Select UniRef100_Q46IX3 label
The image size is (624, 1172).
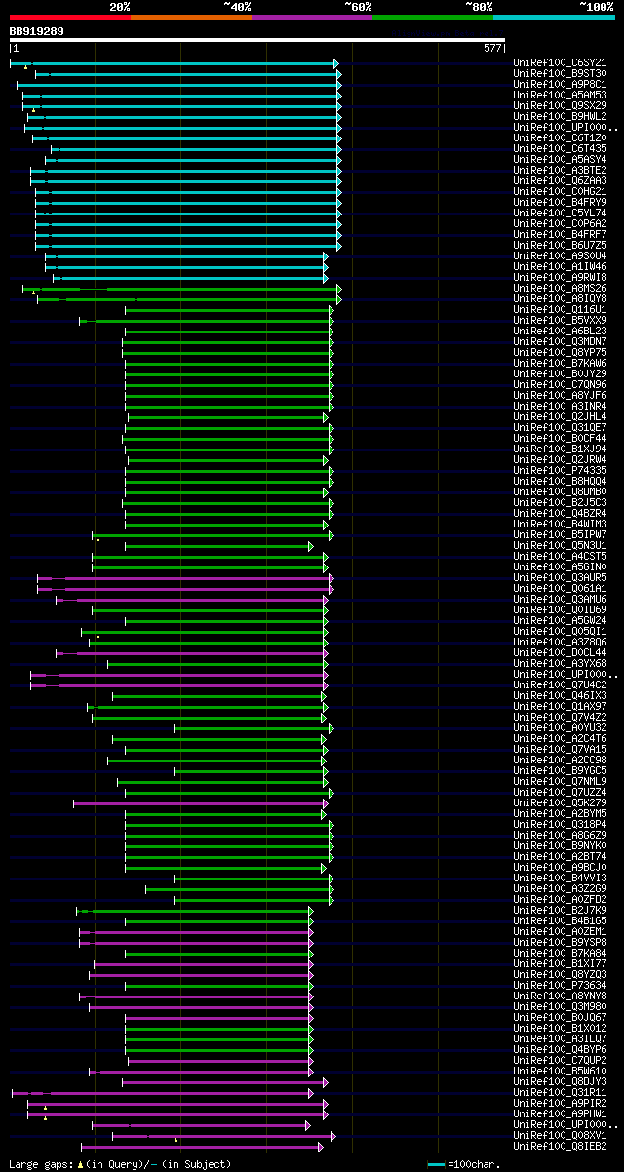(562, 695)
